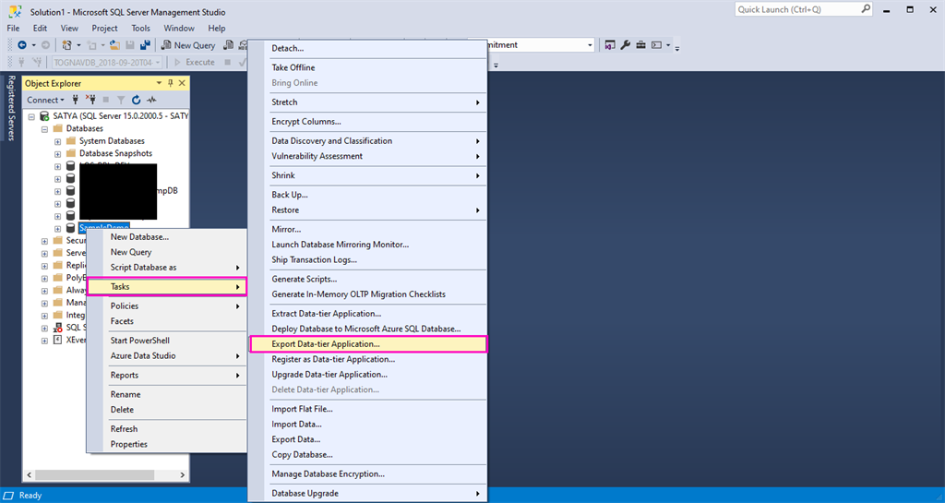The image size is (945, 503).
Task: Open the Project menu
Action: coord(105,28)
